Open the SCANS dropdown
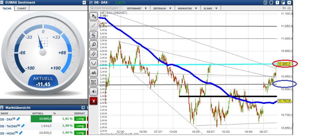The height and width of the screenshot is (136, 316). coord(211,8)
